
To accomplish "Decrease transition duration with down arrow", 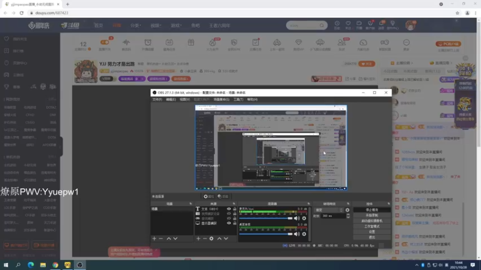I will 348,217.
